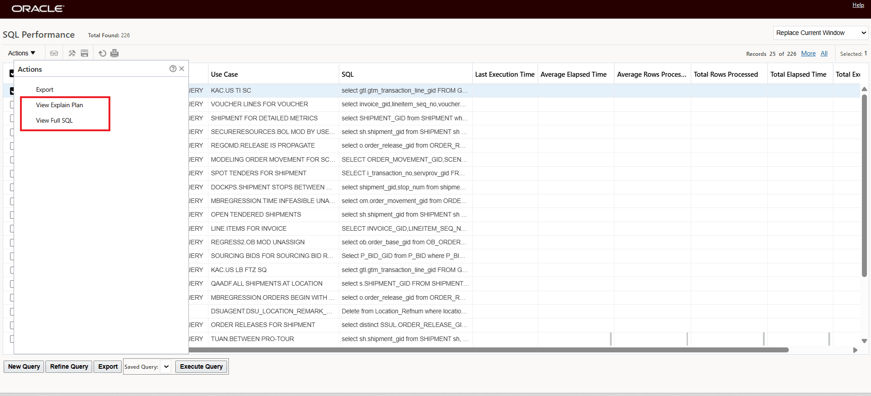Close the Actions popup panel

click(182, 69)
